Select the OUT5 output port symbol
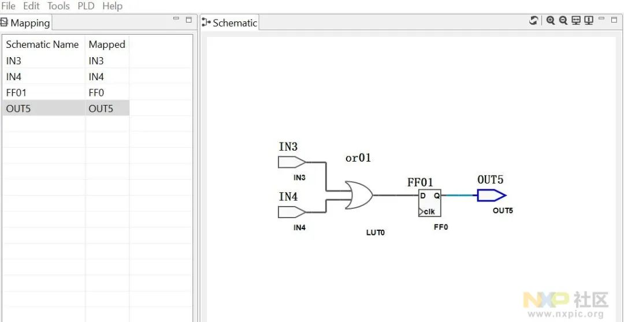Image resolution: width=624 pixels, height=322 pixels. pos(492,195)
